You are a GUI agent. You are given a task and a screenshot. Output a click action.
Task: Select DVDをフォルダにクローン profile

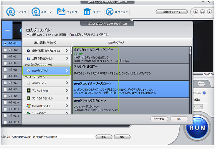[131, 106]
